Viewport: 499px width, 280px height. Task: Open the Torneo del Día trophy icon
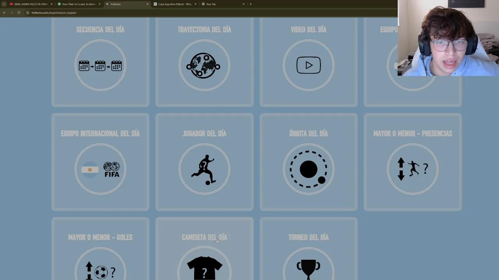point(308,268)
